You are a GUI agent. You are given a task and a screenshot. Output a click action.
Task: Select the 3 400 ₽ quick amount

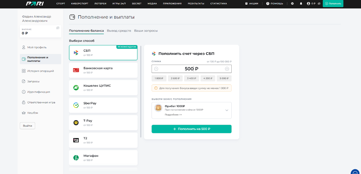pyautogui.click(x=192, y=78)
